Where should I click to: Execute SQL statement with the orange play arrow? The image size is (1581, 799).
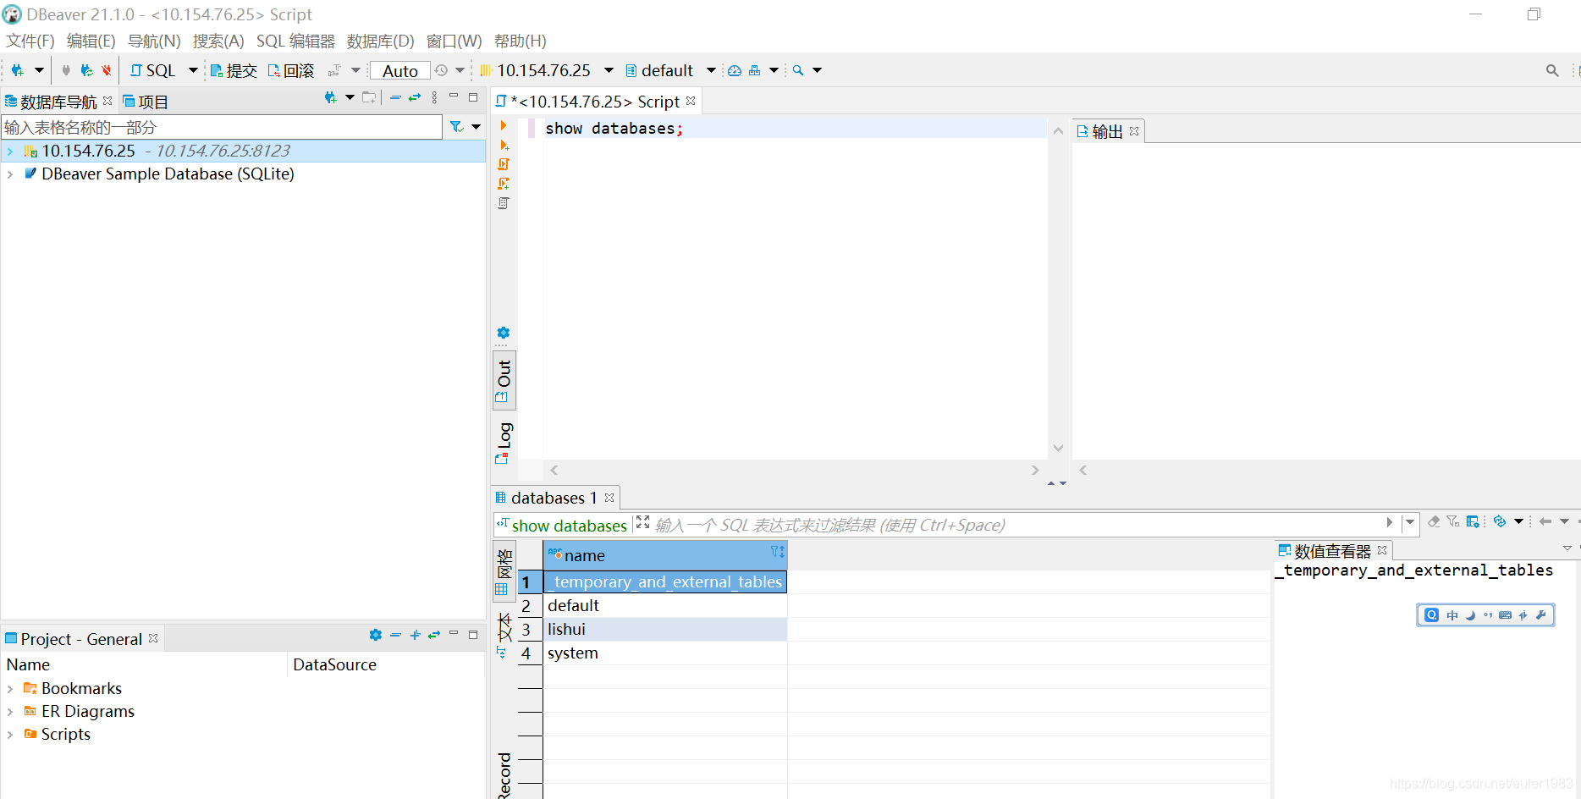click(x=504, y=126)
